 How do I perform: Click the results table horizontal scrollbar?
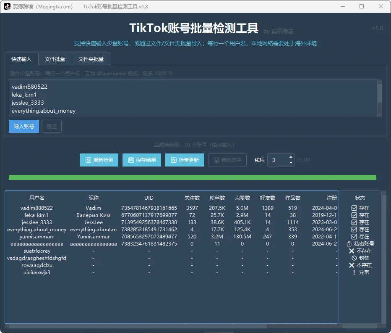click(x=171, y=326)
